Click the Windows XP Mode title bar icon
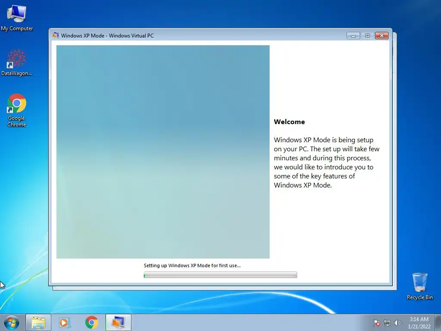Image resolution: width=441 pixels, height=331 pixels. pos(56,35)
